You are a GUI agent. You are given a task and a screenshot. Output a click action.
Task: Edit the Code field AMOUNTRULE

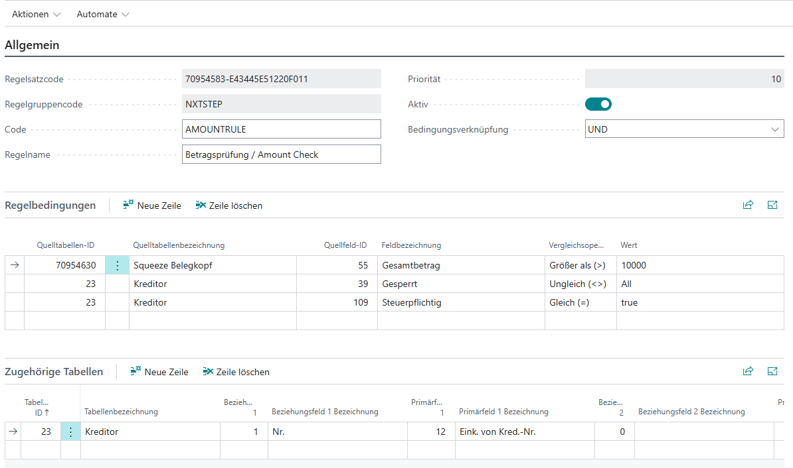coord(281,129)
